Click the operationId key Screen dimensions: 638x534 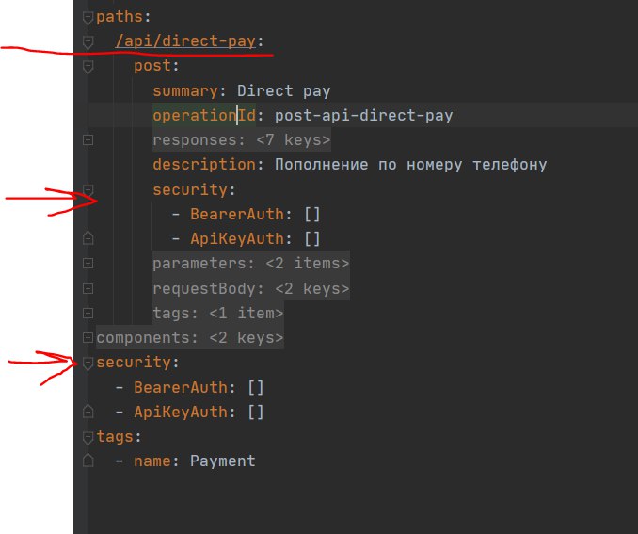click(x=204, y=115)
